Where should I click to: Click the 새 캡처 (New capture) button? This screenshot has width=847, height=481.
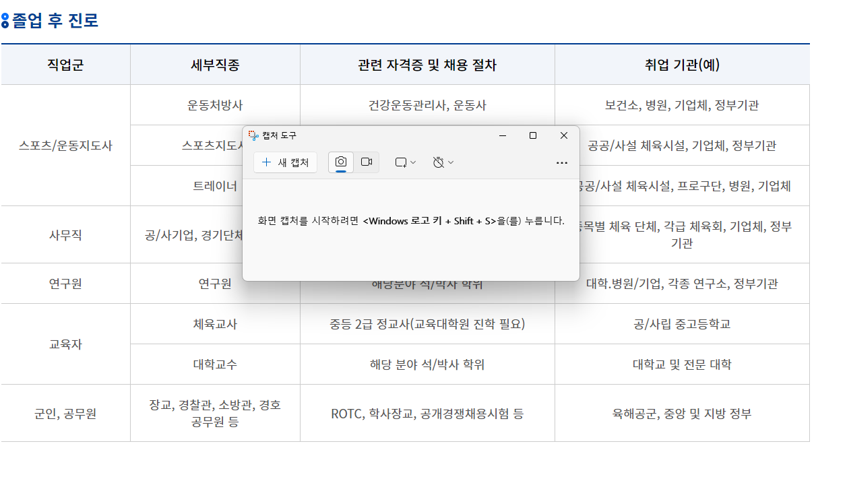[285, 162]
